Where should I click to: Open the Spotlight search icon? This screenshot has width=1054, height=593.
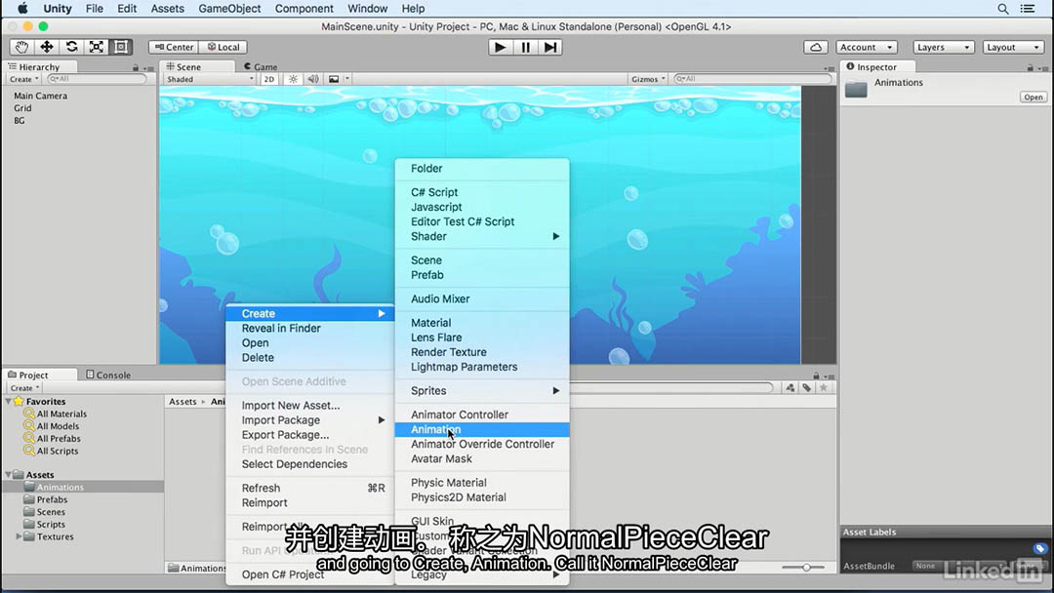pos(1003,9)
